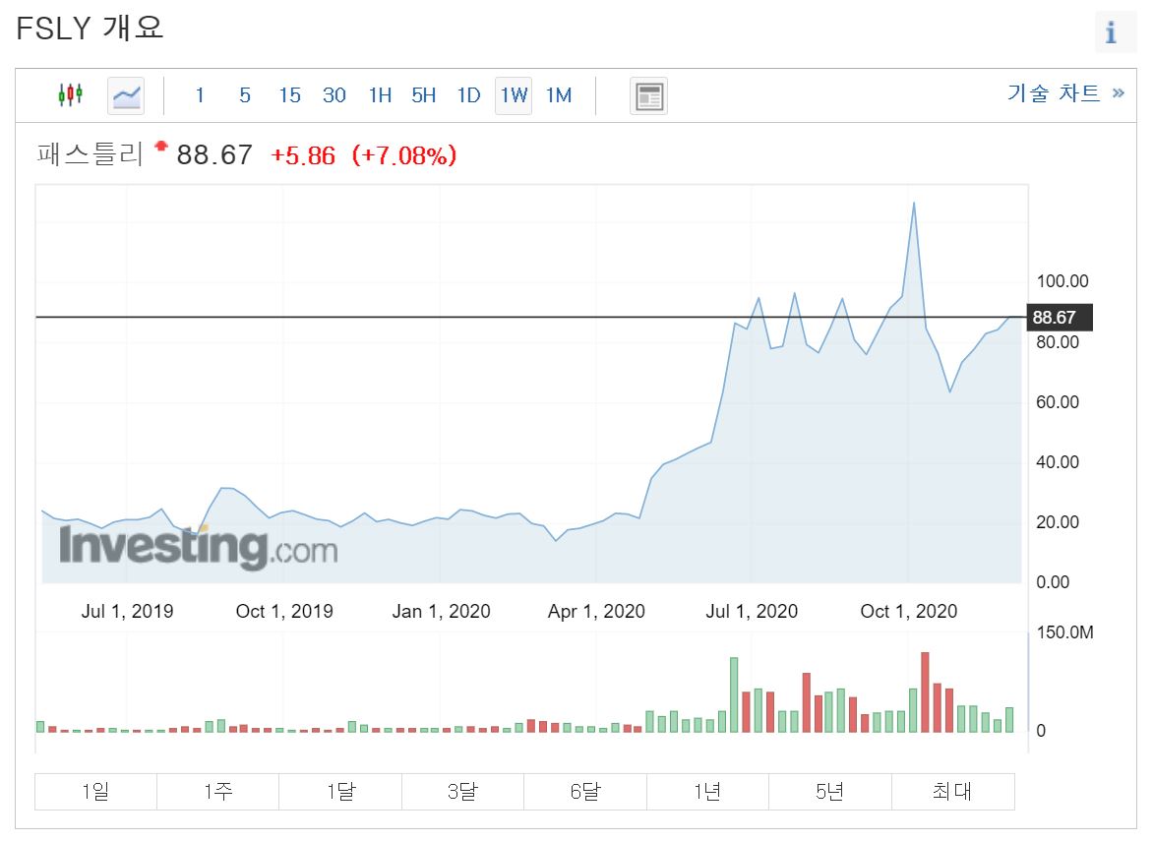This screenshot has width=1153, height=841.
Task: Click the 150.0M volume axis label
Action: (1064, 632)
